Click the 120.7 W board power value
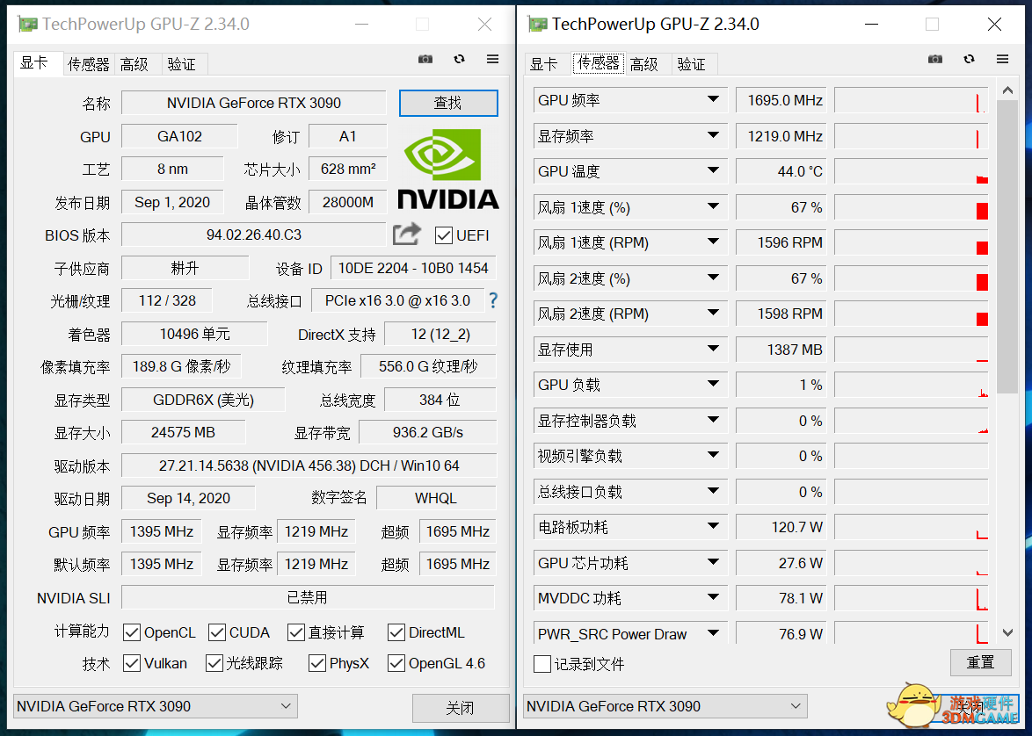The image size is (1032, 736). click(781, 527)
